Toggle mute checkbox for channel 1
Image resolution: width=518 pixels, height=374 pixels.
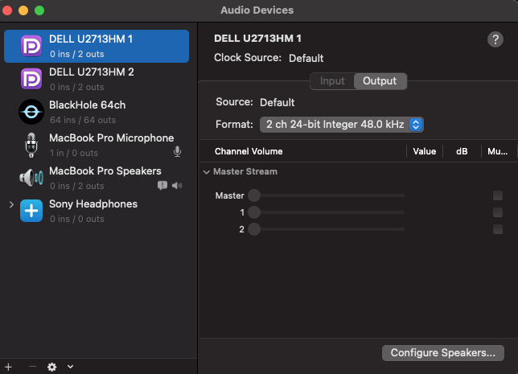pyautogui.click(x=498, y=212)
